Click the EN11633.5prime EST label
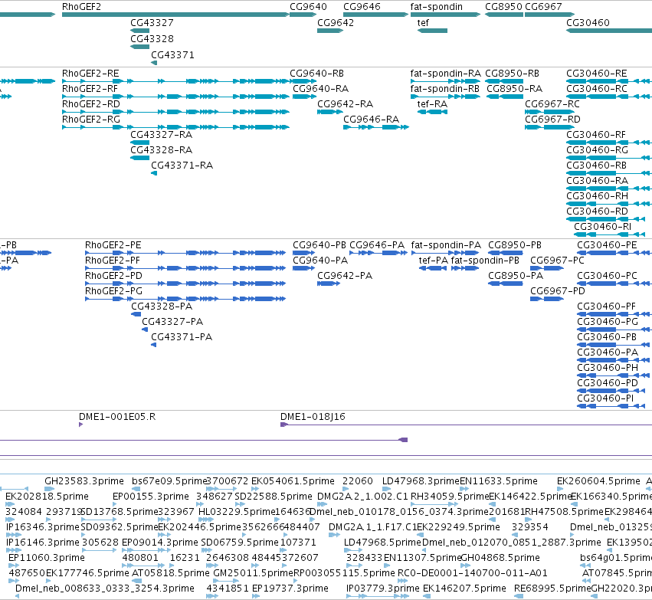Image resolution: width=652 pixels, height=600 pixels. coord(499,481)
